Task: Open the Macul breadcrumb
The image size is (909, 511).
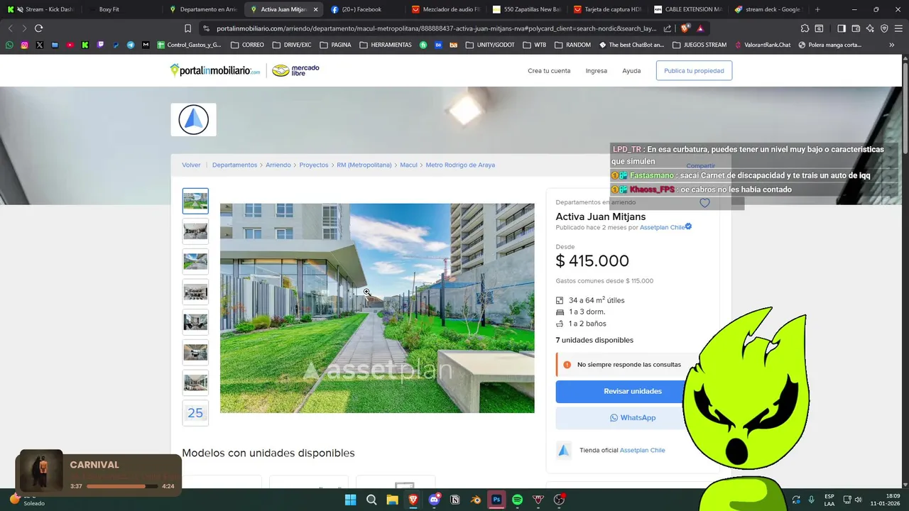Action: pos(408,165)
